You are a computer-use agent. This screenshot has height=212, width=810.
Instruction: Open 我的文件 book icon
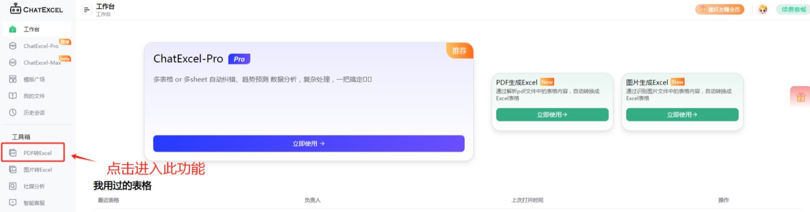(x=13, y=96)
